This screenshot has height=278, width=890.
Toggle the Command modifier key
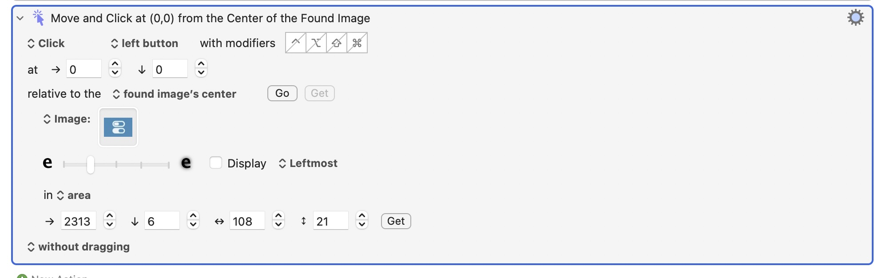tap(357, 43)
